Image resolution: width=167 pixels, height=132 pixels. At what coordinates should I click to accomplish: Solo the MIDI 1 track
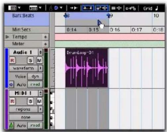pyautogui.click(x=30, y=101)
